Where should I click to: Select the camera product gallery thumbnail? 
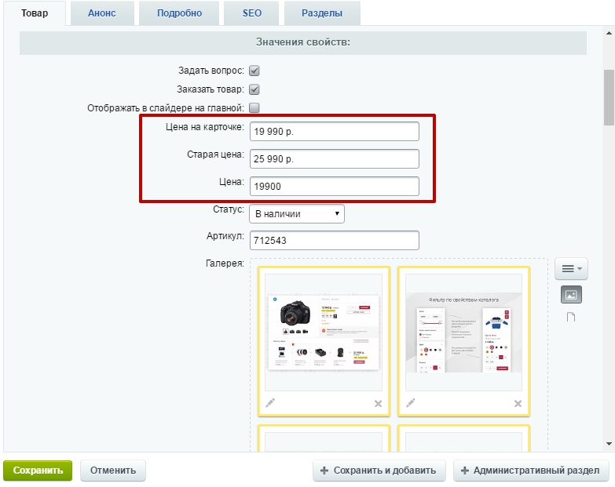[x=324, y=332]
